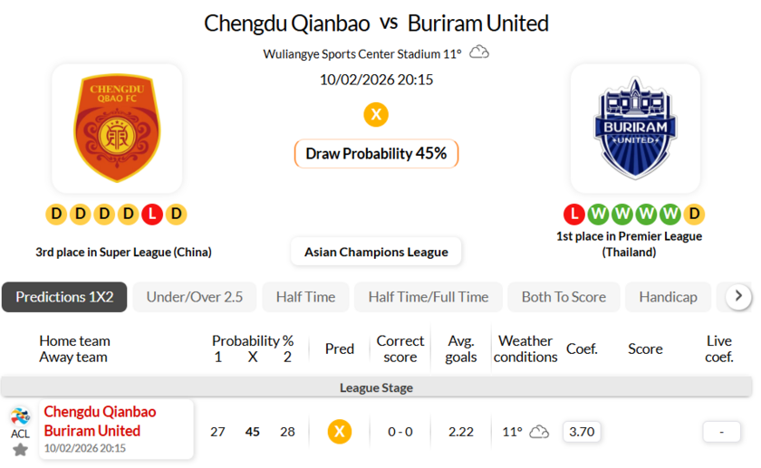The image size is (761, 468).
Task: Click the red L form badge for Buriram
Action: point(573,215)
